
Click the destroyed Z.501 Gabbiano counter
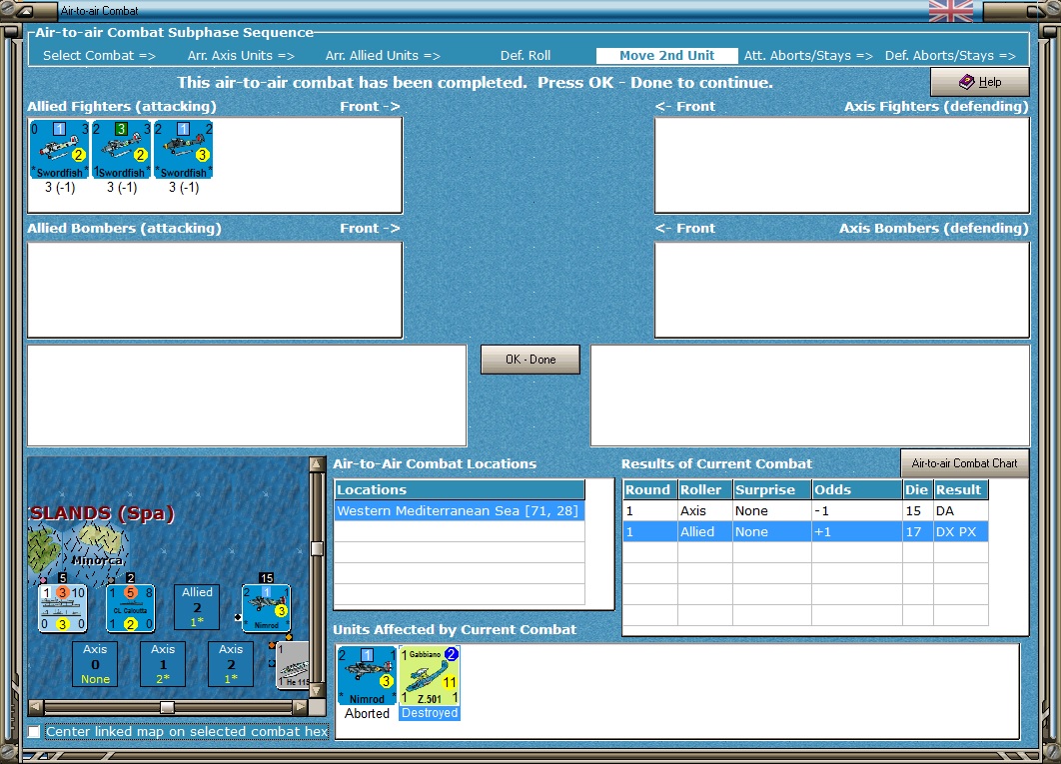click(430, 675)
